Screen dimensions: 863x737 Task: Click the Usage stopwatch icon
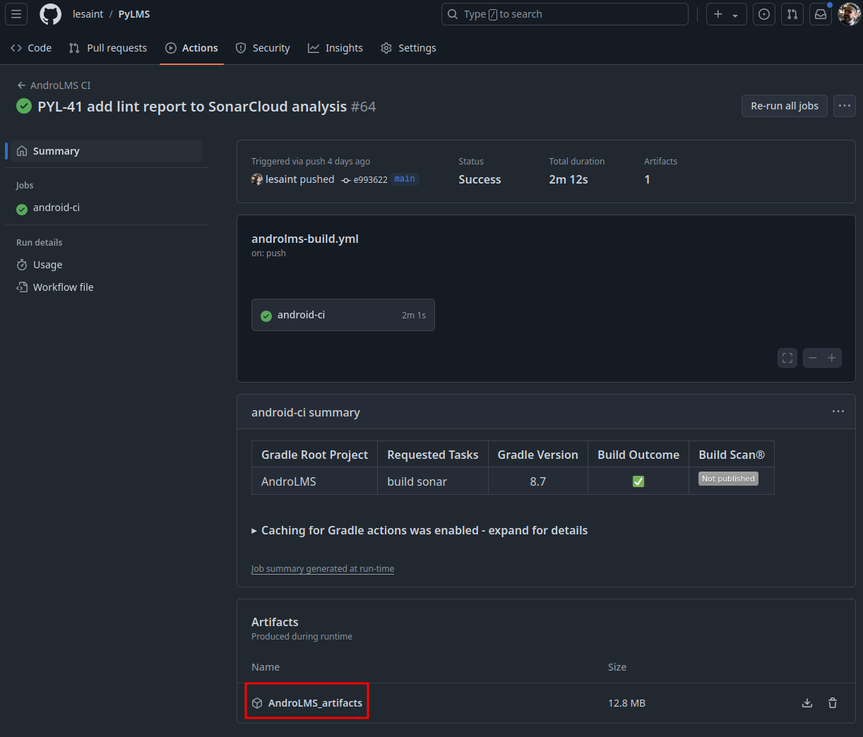[x=22, y=265]
